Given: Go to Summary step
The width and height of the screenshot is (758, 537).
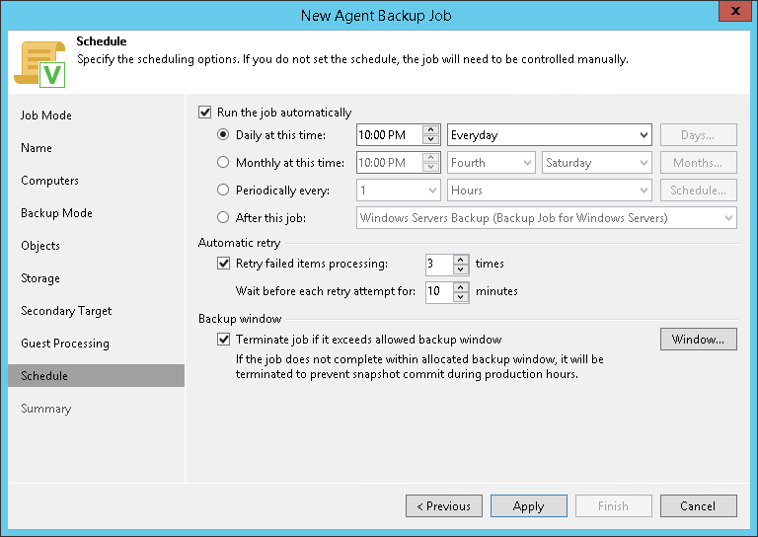Looking at the screenshot, I should coord(46,409).
